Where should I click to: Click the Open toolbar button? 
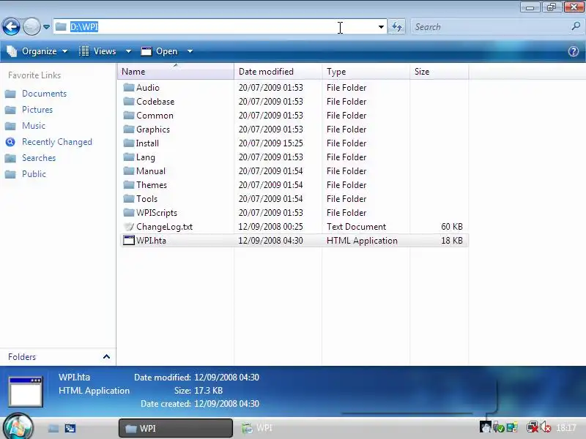(x=159, y=51)
